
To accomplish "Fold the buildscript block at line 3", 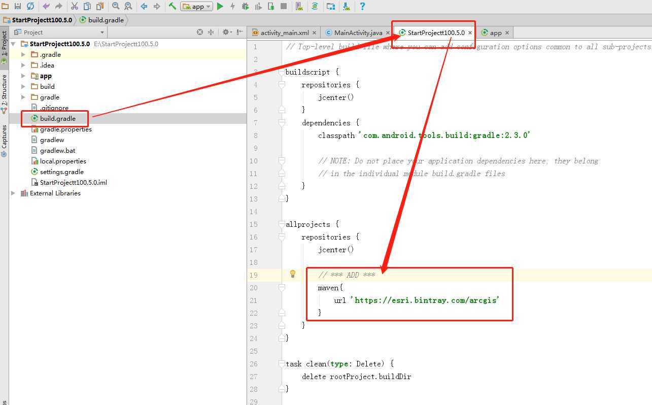I will (x=282, y=72).
